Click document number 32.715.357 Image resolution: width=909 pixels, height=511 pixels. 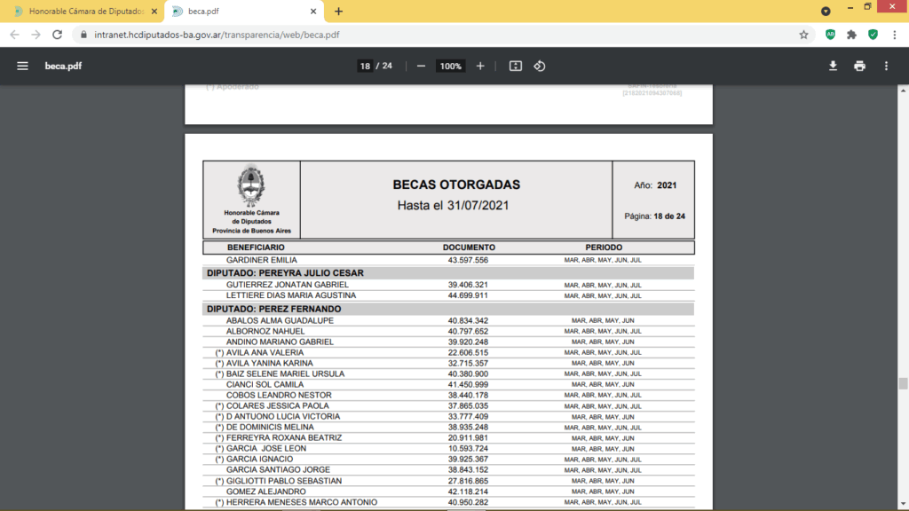pyautogui.click(x=468, y=363)
